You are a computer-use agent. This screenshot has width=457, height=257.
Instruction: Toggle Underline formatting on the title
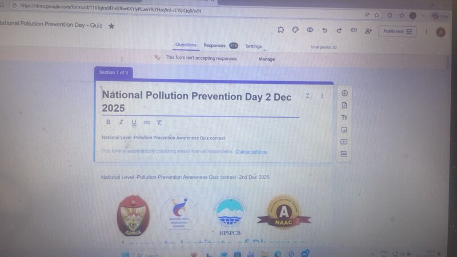[x=134, y=122]
